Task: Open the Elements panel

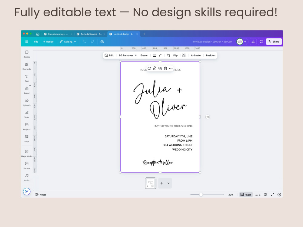Action: pos(27,66)
